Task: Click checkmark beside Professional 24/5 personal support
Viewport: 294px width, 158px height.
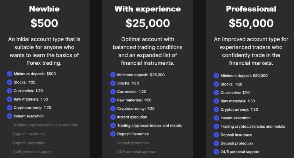Action: pos(216,152)
